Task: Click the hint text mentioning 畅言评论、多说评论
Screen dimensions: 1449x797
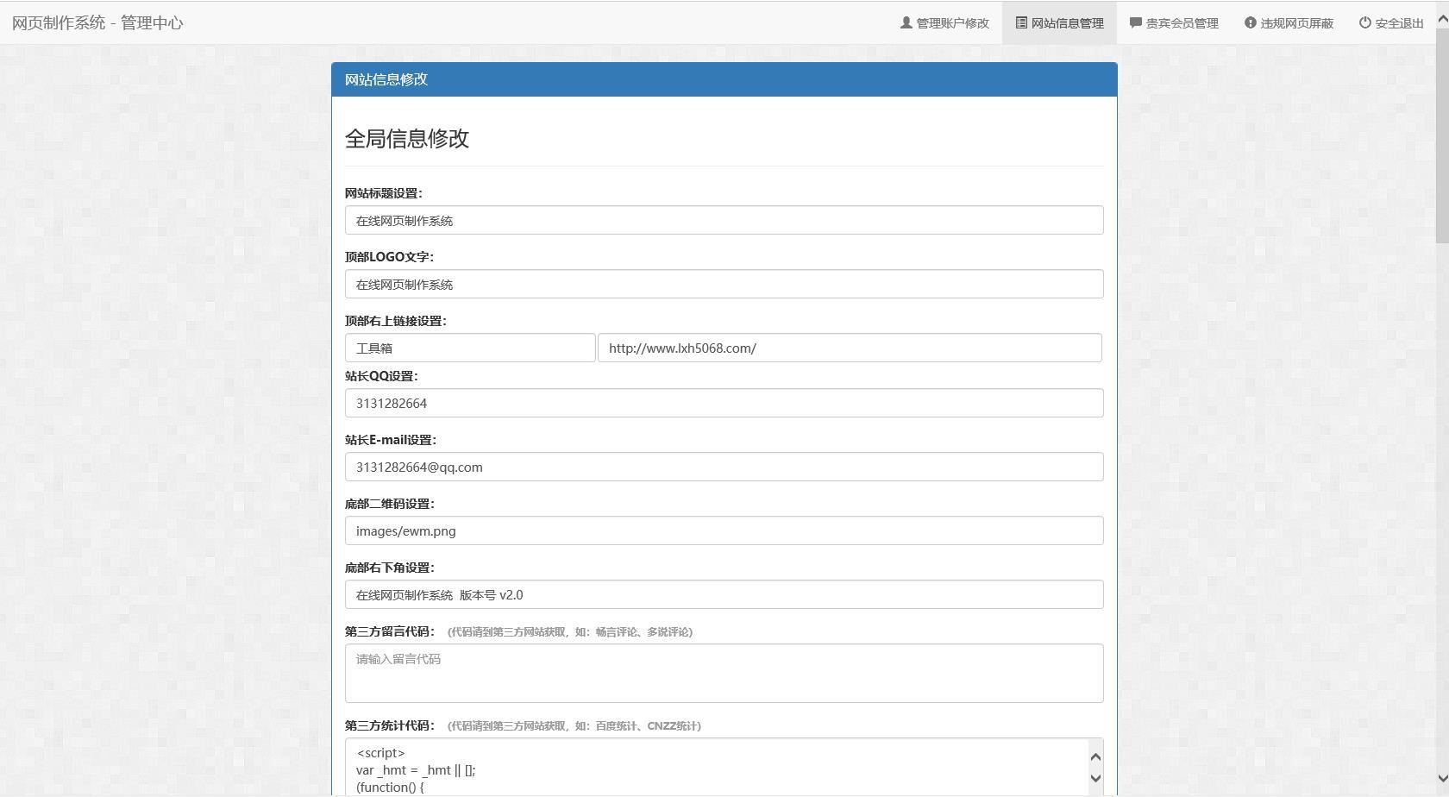Action: [570, 632]
